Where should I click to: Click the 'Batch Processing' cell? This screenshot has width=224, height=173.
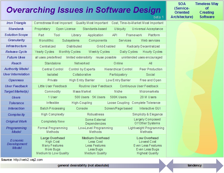(x=52, y=108)
